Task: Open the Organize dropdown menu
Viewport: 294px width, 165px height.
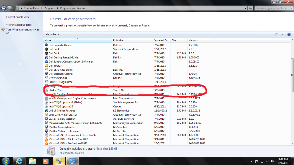Action: click(x=53, y=34)
